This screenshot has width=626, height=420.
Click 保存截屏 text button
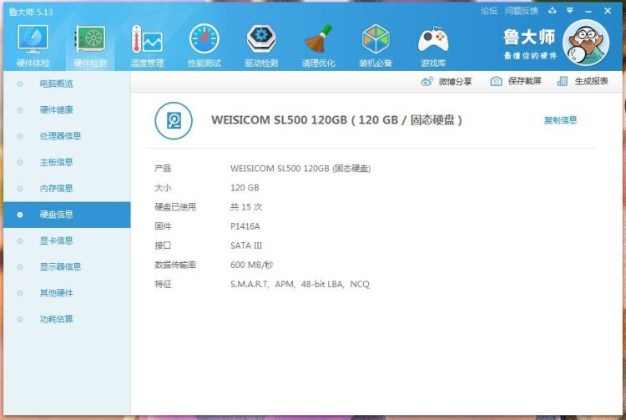pyautogui.click(x=525, y=81)
